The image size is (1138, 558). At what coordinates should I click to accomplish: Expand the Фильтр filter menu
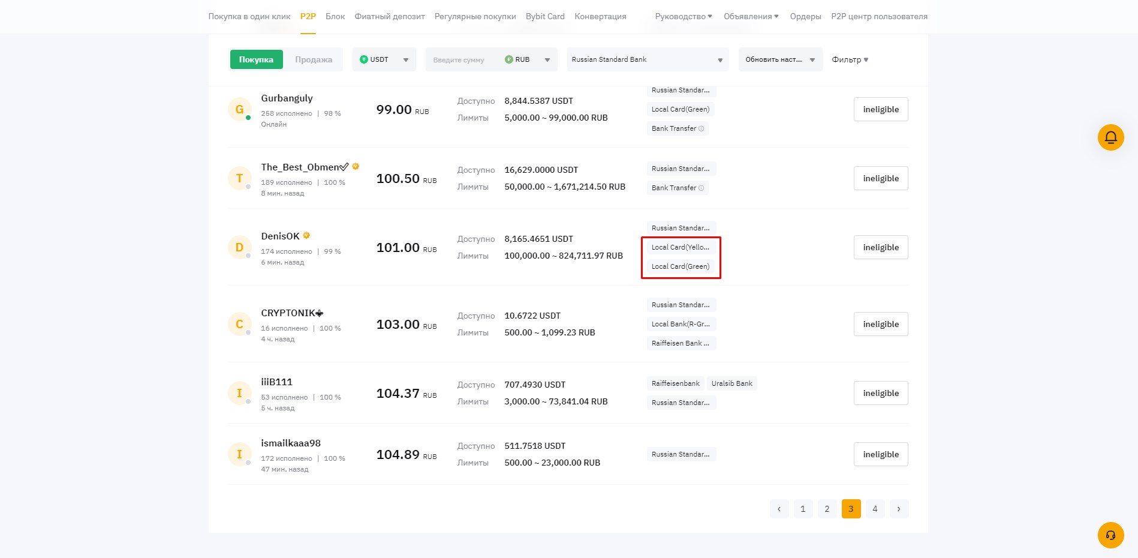(850, 59)
